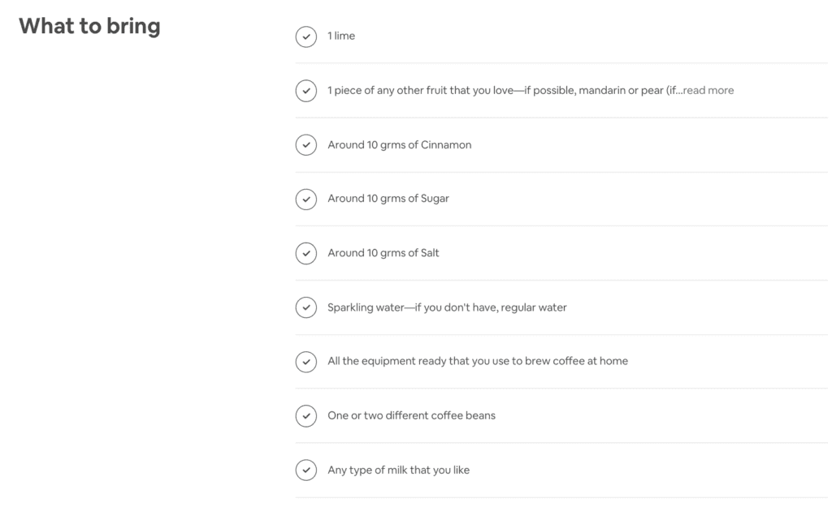Screen dimensions: 832x511
Task: Click the check icon beside coffee beans item
Action: 306,415
